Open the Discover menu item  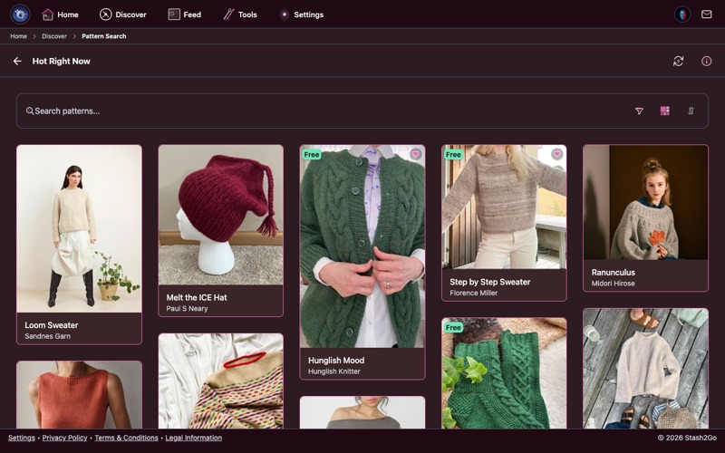coord(123,14)
